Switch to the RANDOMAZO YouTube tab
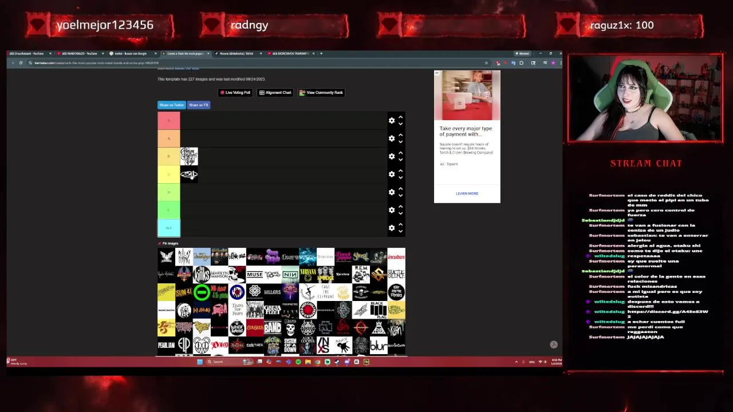This screenshot has width=733, height=412. 80,53
